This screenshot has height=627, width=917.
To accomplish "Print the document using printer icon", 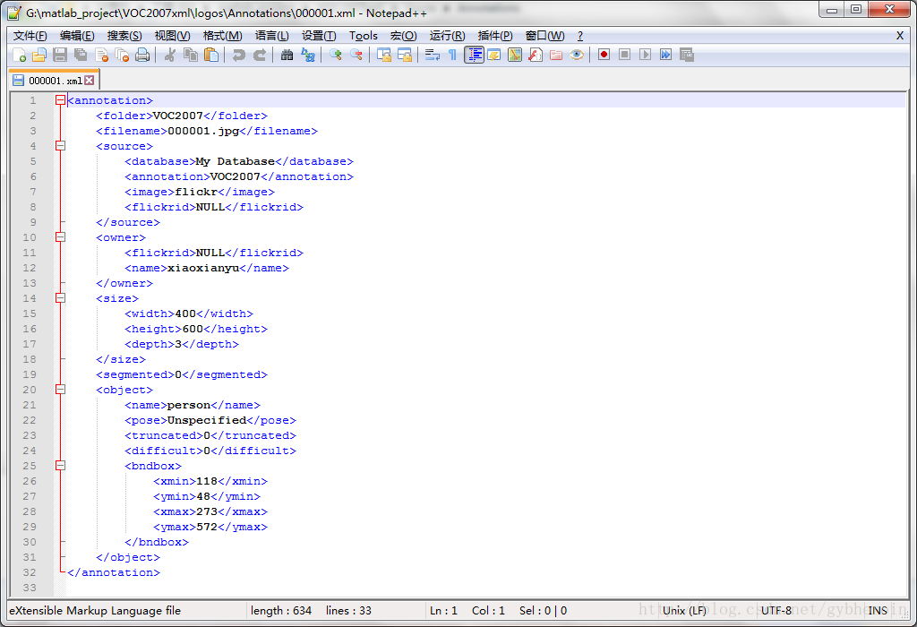I will (x=142, y=55).
